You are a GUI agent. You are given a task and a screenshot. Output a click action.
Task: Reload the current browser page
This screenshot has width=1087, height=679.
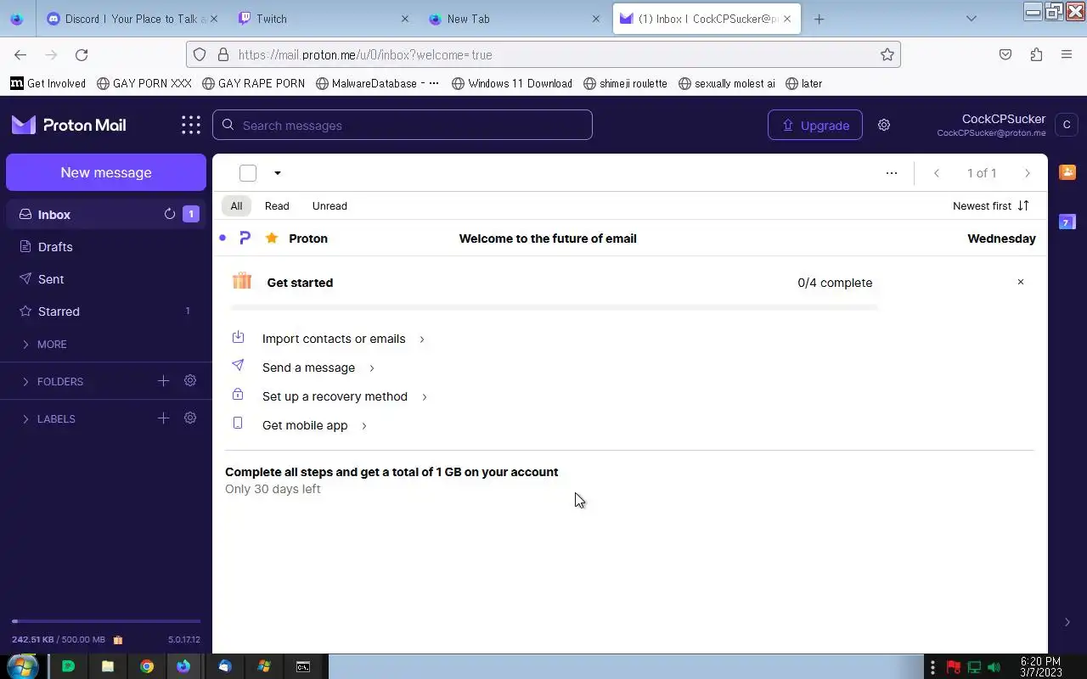point(82,54)
